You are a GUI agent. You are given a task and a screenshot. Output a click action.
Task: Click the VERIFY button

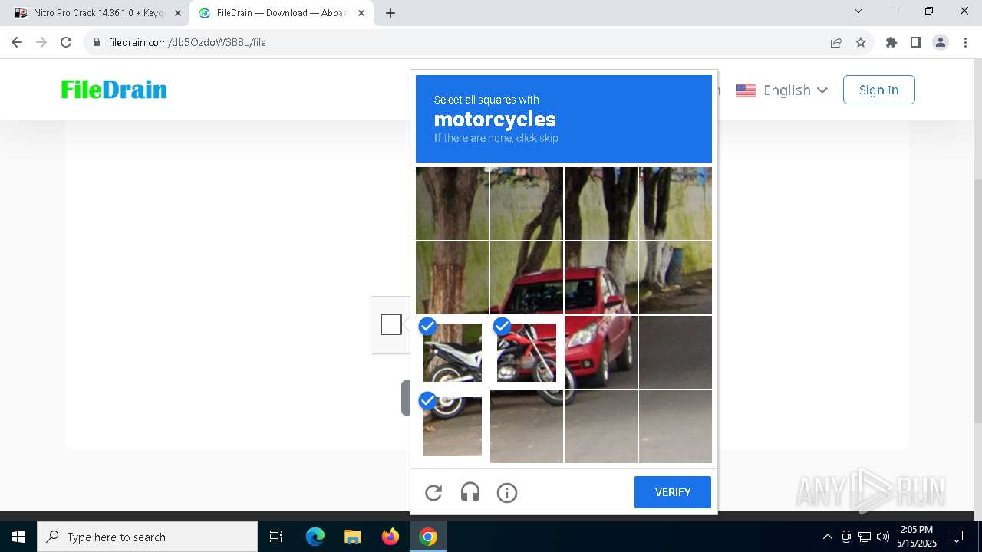[673, 492]
